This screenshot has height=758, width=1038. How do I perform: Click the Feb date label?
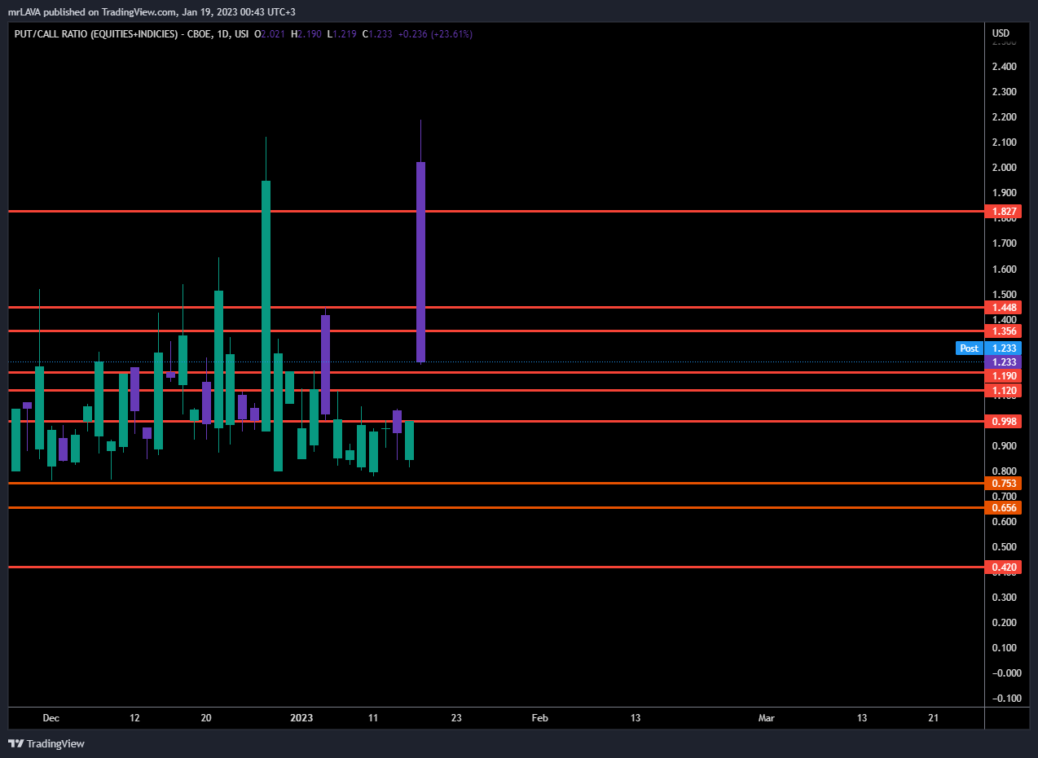point(539,718)
